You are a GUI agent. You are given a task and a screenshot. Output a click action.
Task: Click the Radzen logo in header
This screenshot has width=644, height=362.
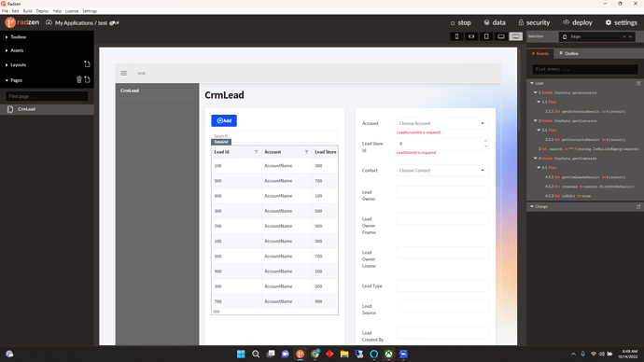pos(22,22)
